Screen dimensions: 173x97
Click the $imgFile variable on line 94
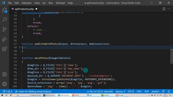pyautogui.click(x=33, y=65)
